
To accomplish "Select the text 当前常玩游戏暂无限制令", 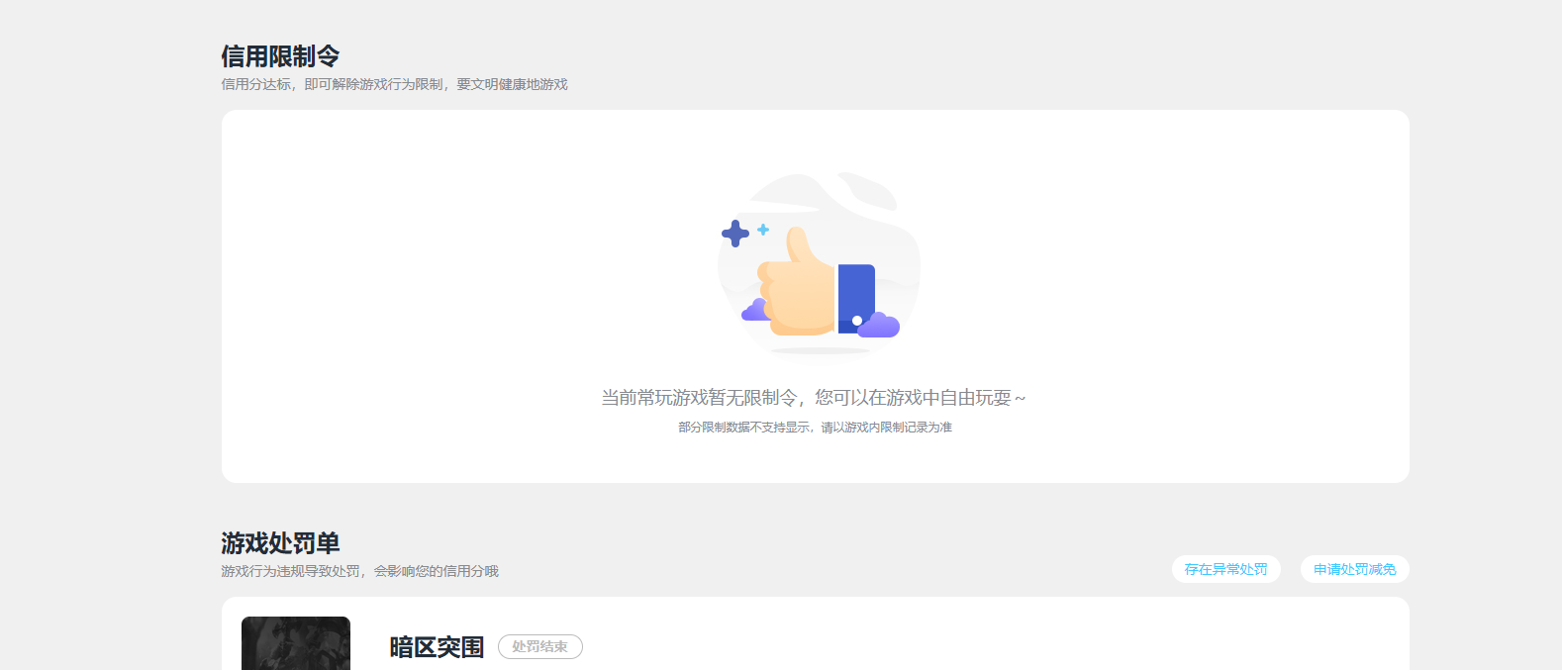I will tap(699, 398).
